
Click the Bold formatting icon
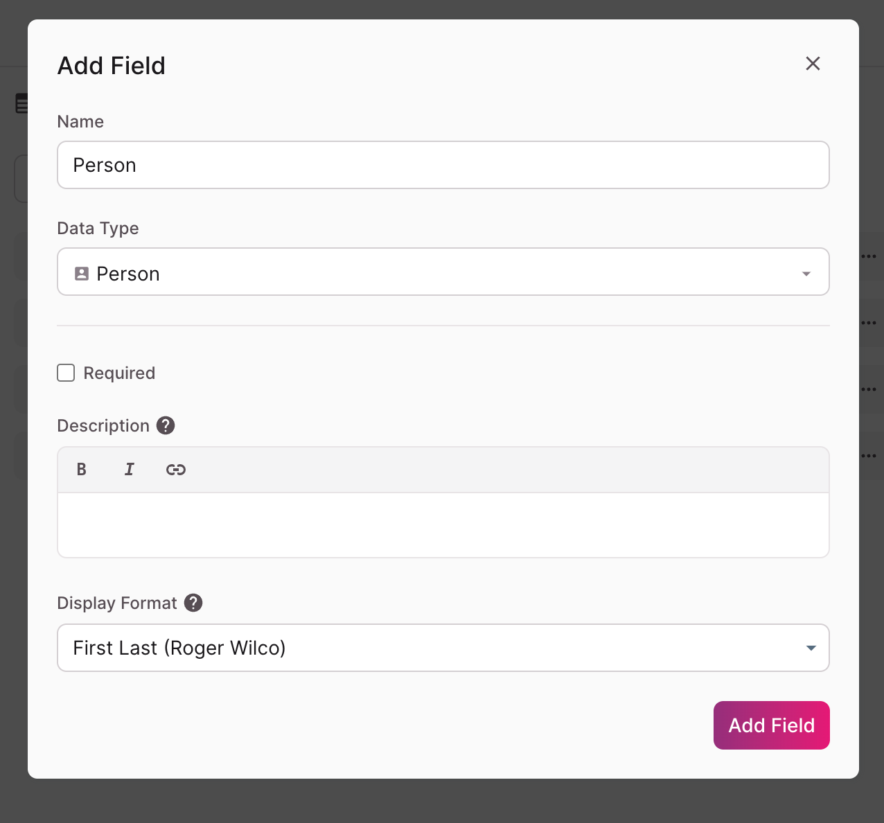(x=82, y=470)
